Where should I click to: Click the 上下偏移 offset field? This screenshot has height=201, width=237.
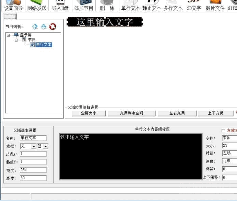pyautogui.click(x=229, y=177)
